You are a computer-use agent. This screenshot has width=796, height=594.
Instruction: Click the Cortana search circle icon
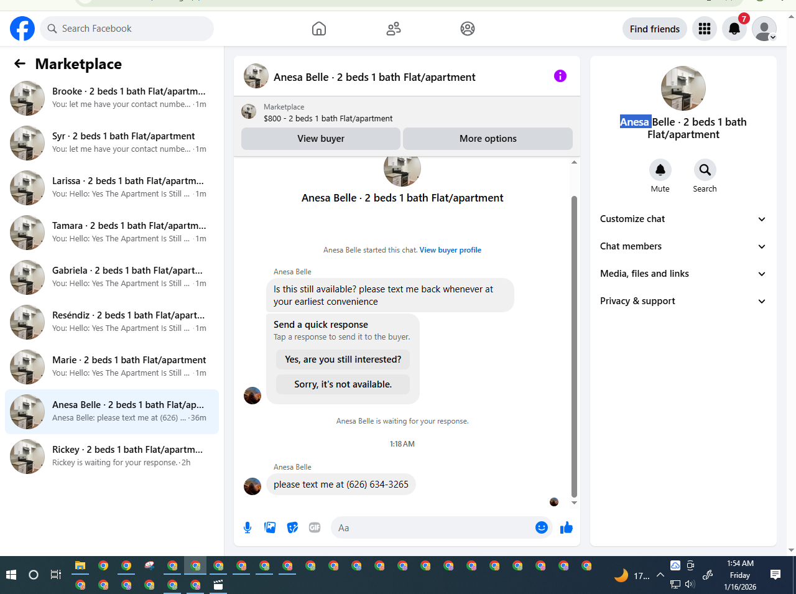pyautogui.click(x=34, y=575)
